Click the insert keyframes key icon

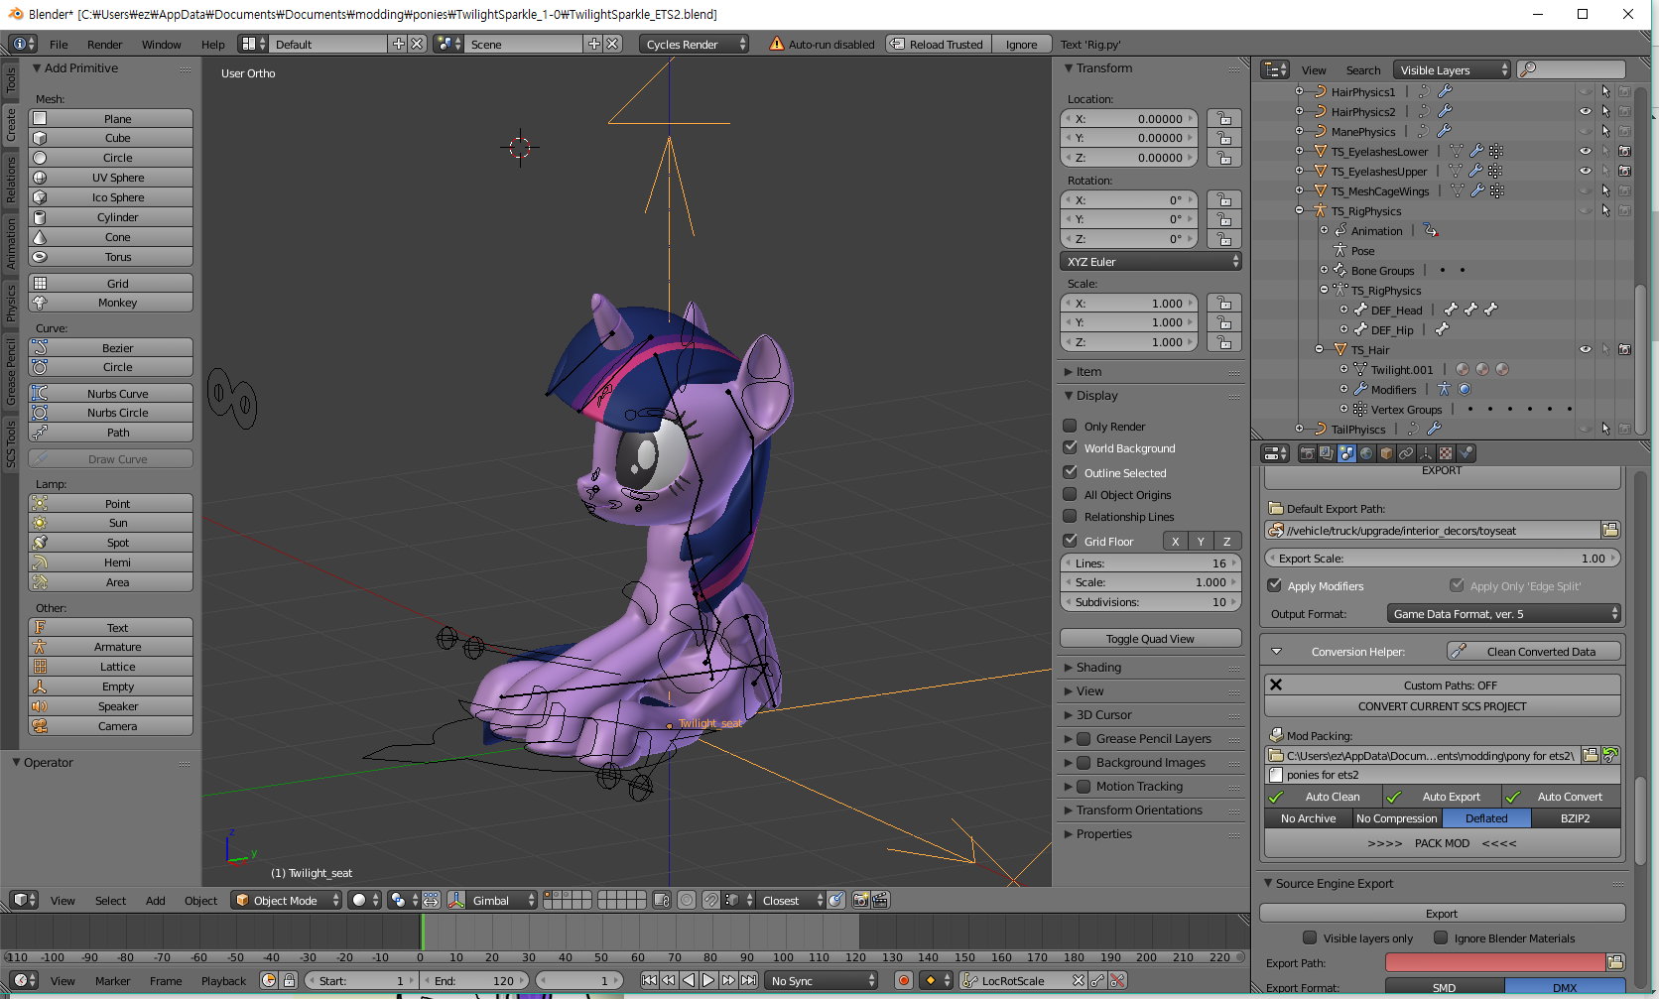pos(1097,980)
